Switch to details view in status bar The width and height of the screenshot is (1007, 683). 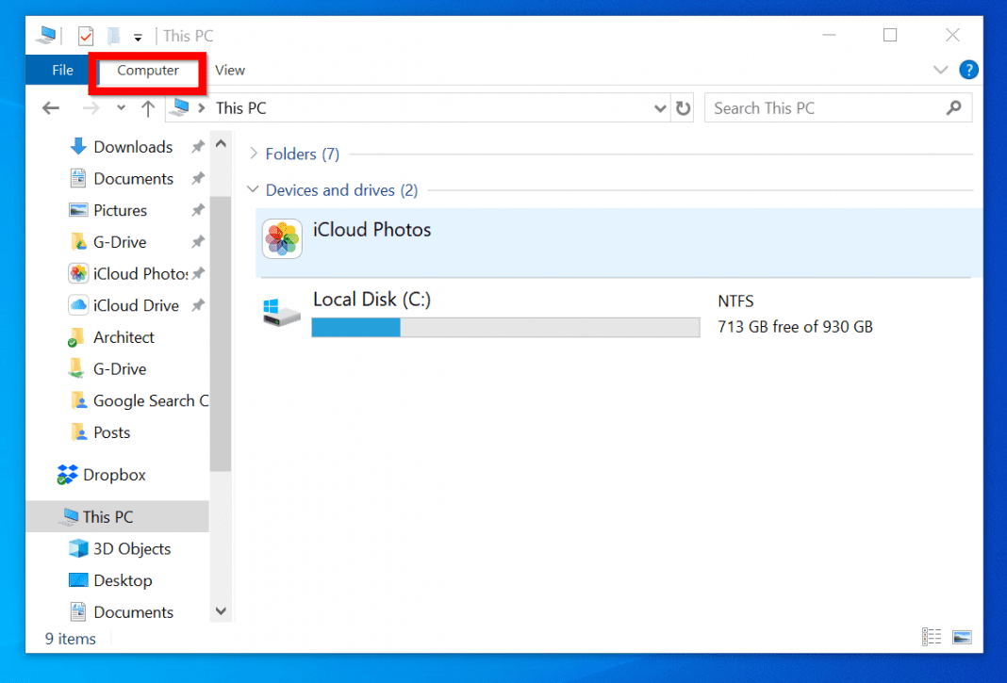(x=932, y=637)
